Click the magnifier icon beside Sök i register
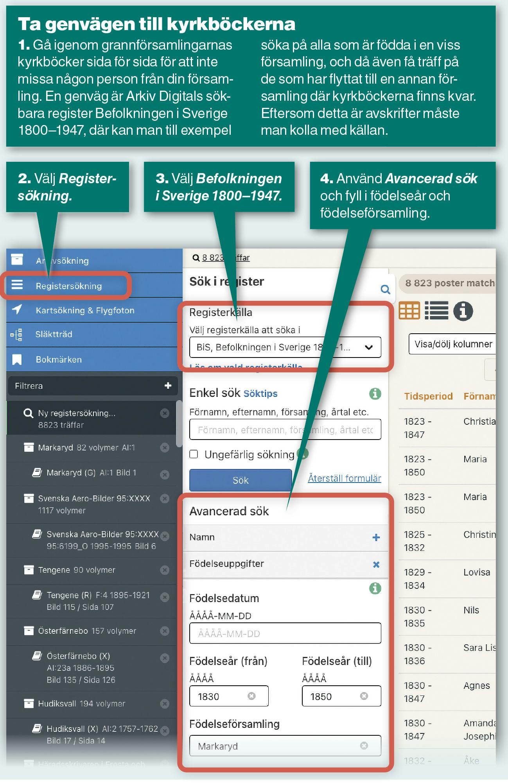The width and height of the screenshot is (508, 783). [x=385, y=290]
